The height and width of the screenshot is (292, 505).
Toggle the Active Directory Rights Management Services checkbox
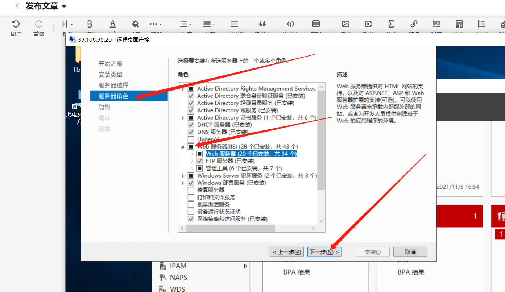(191, 88)
